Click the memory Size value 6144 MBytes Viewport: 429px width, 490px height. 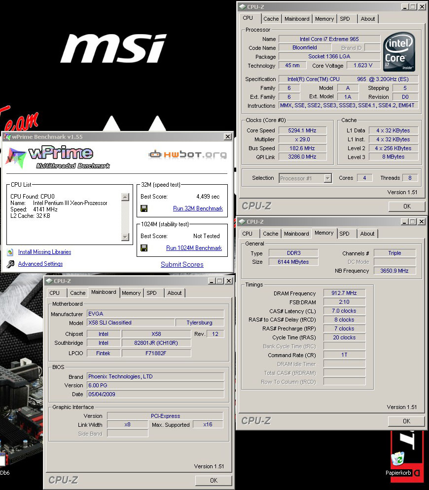[x=293, y=262]
